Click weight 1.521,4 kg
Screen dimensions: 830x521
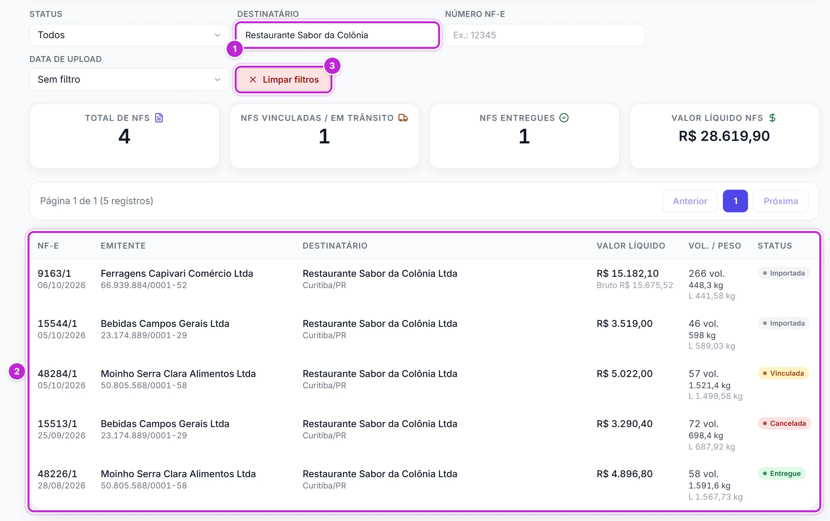[709, 385]
